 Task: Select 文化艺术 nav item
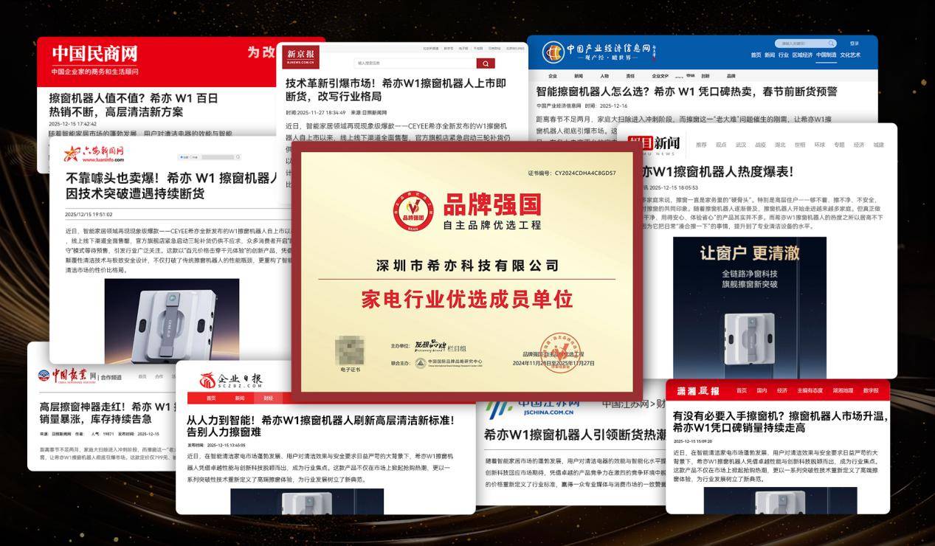click(851, 55)
